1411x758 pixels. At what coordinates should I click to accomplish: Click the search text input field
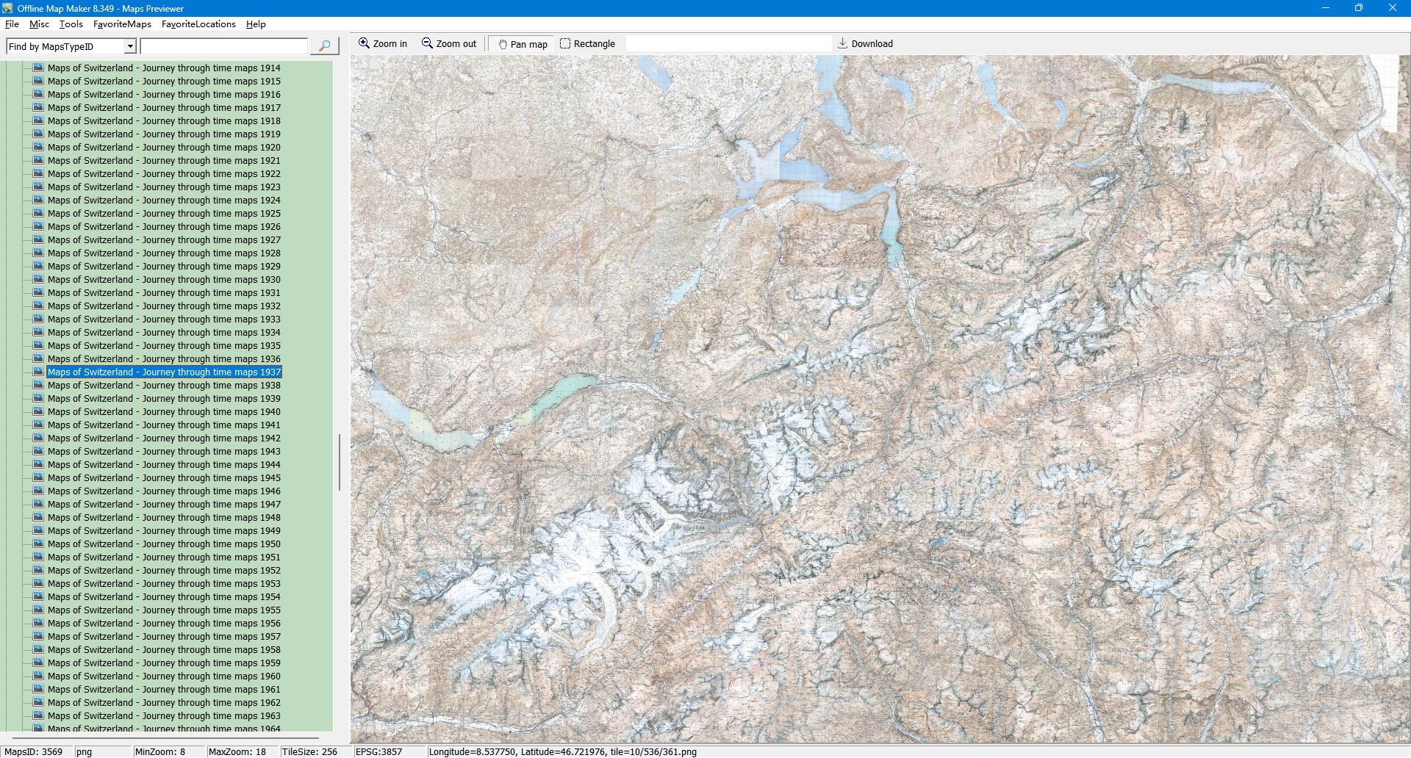[x=223, y=46]
